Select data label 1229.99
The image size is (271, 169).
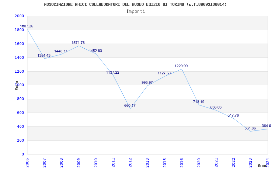181,66
